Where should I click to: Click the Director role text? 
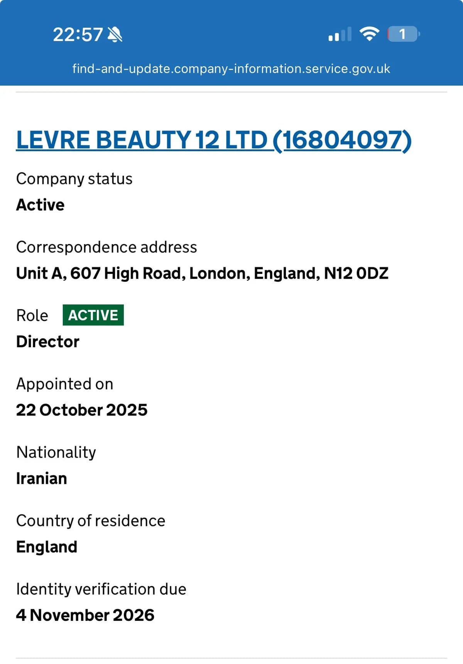tap(48, 341)
